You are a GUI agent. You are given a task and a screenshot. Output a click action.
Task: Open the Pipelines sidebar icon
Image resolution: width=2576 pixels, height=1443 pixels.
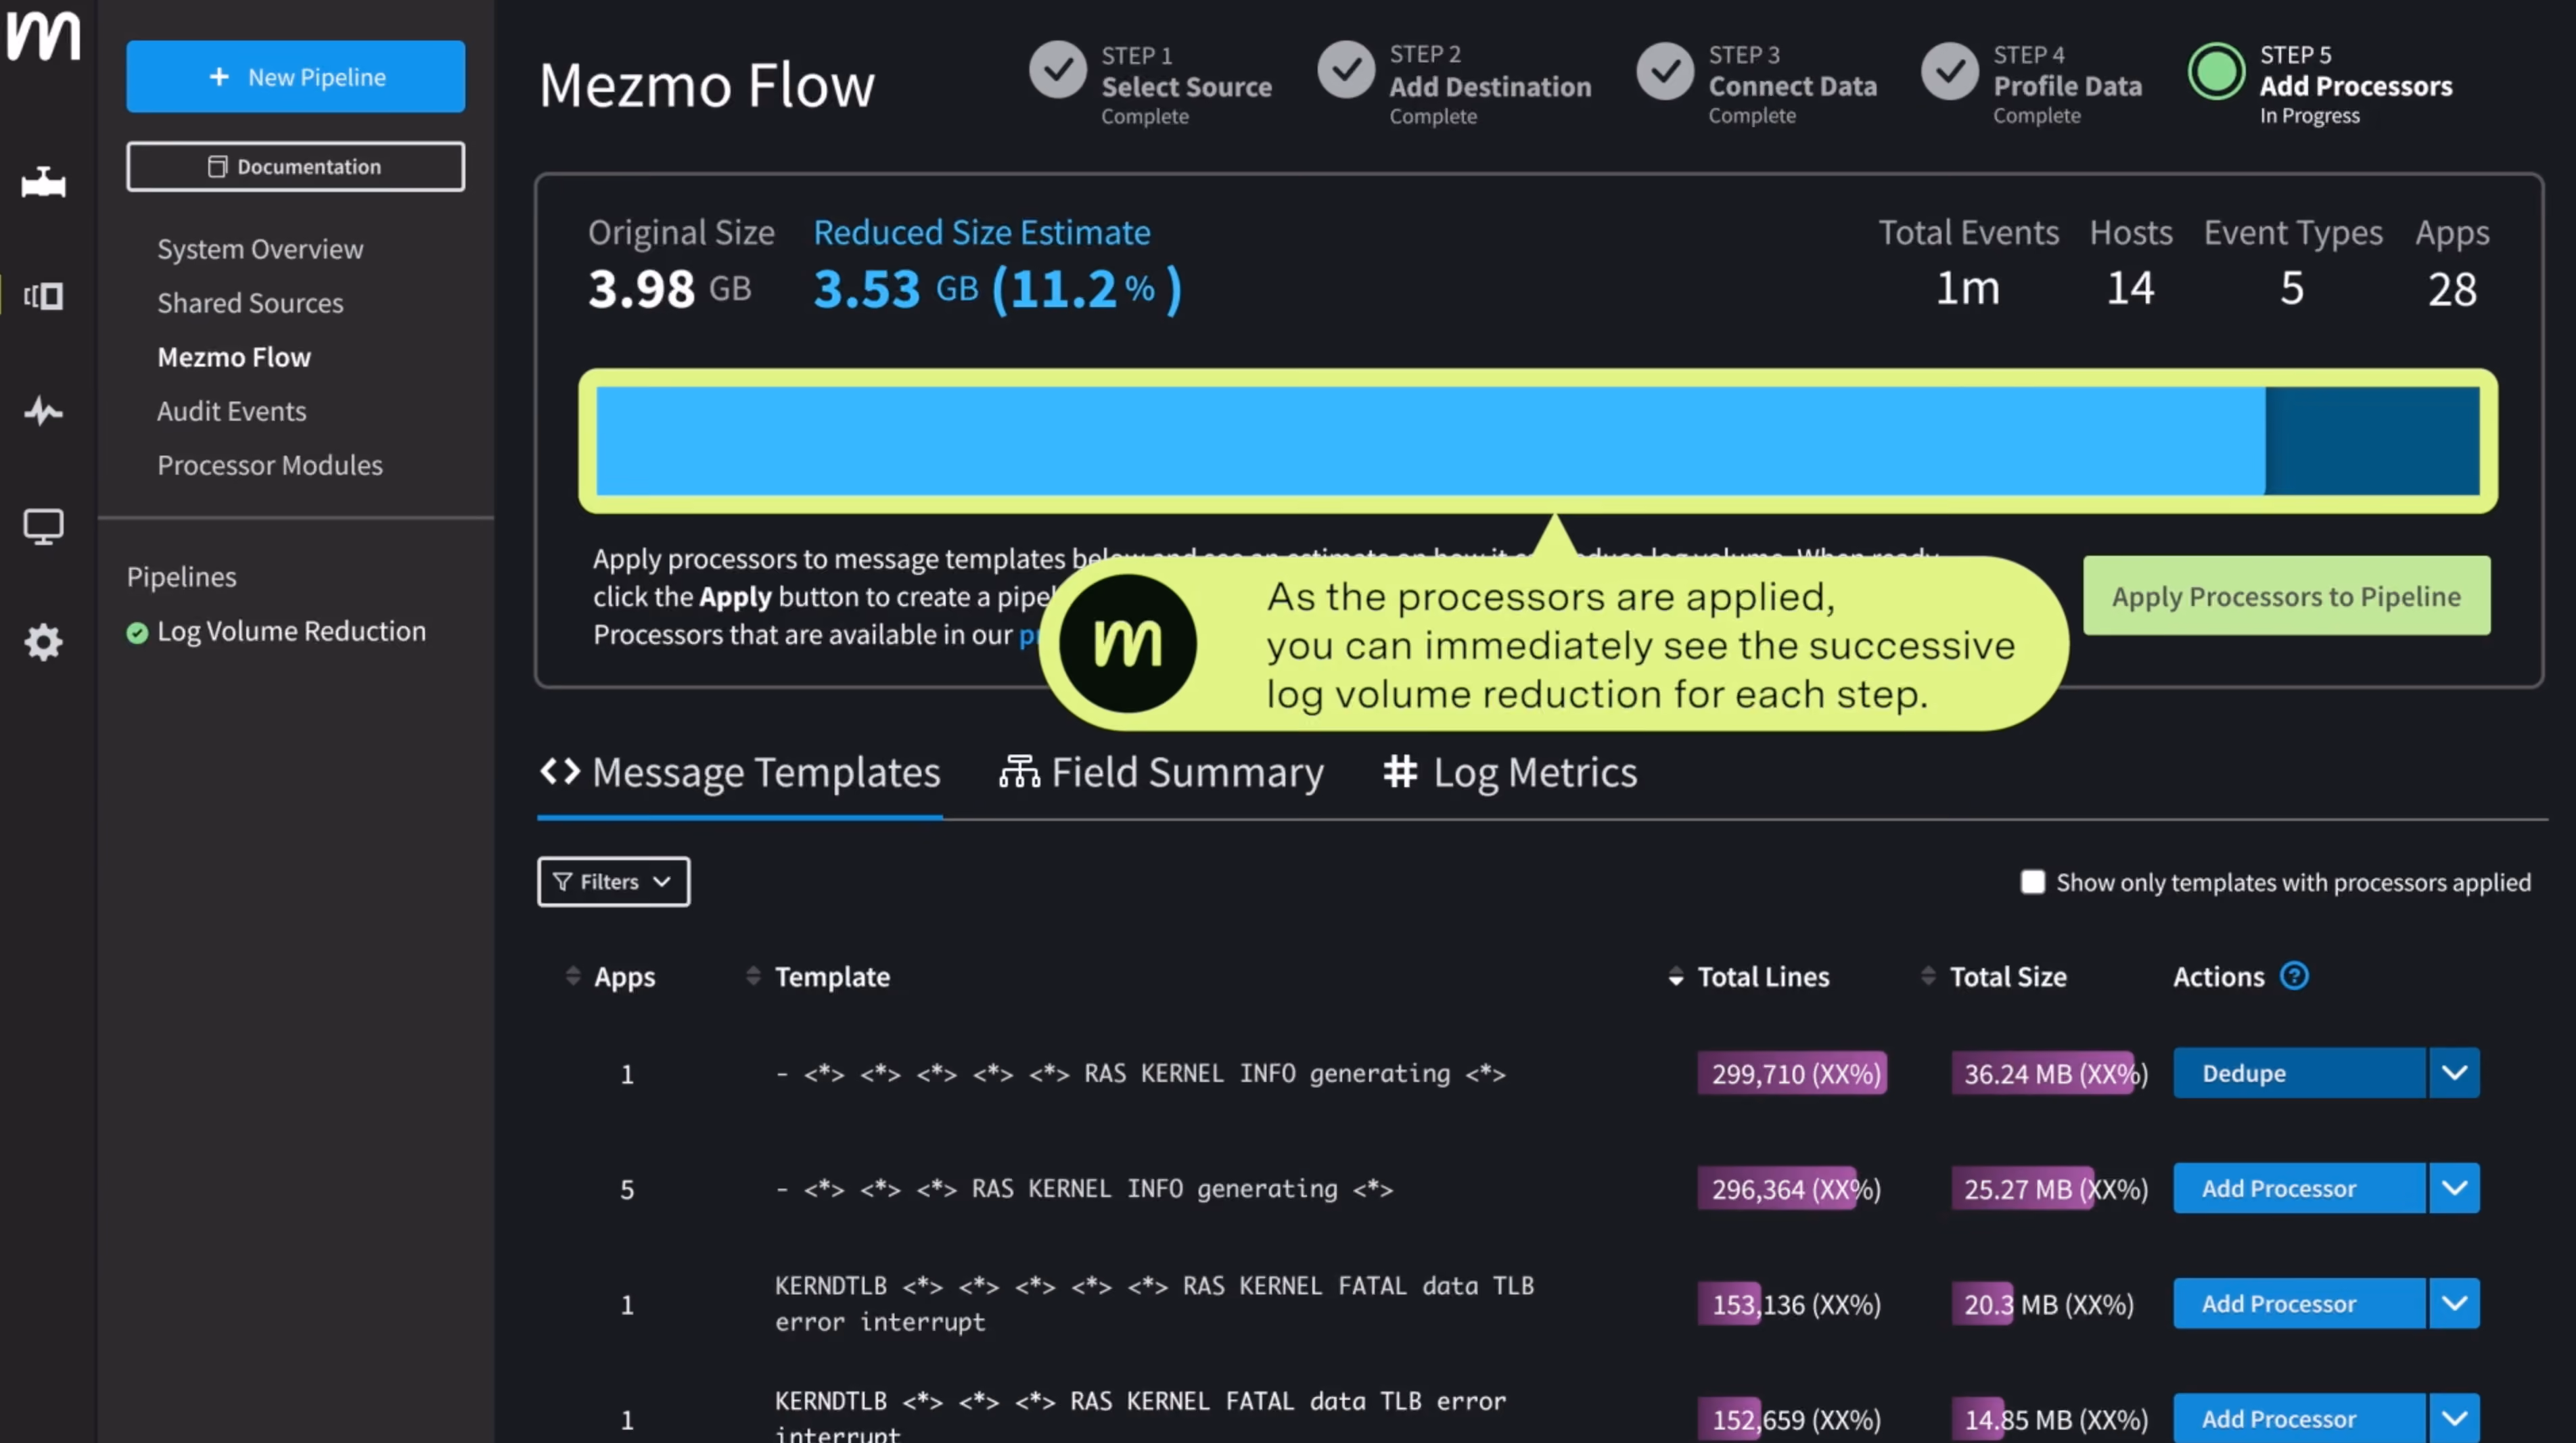tap(43, 183)
